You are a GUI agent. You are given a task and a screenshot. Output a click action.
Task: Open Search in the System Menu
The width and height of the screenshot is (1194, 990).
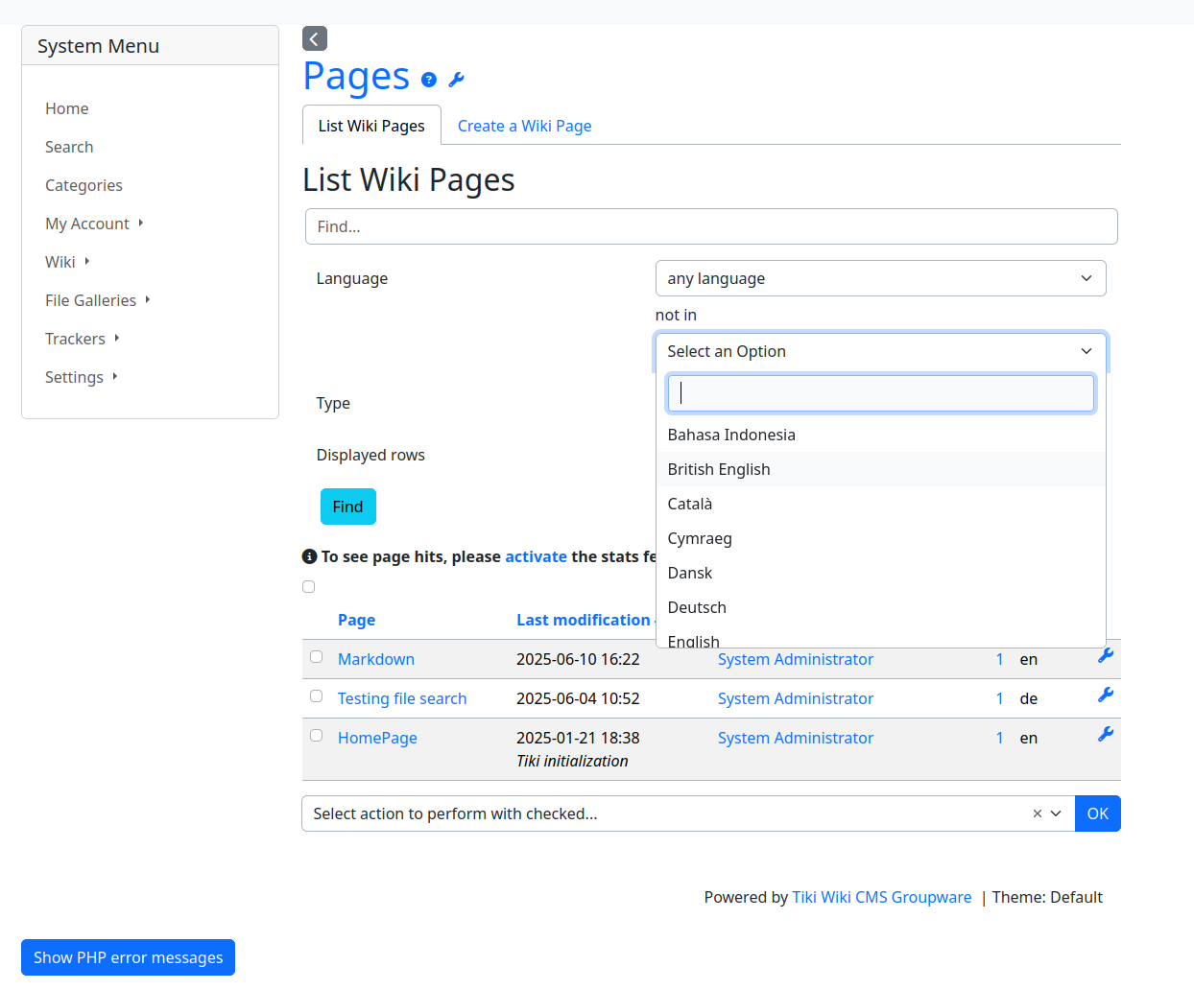69,147
